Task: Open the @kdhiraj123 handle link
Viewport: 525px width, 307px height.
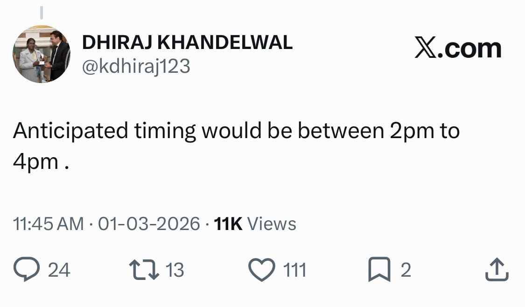Action: (x=136, y=67)
